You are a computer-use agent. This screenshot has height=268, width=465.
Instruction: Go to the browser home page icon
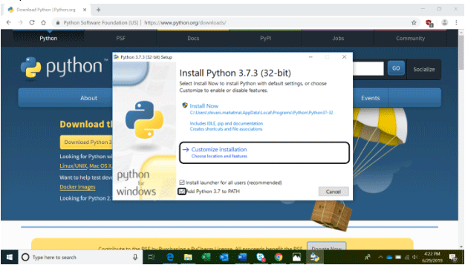[43, 22]
